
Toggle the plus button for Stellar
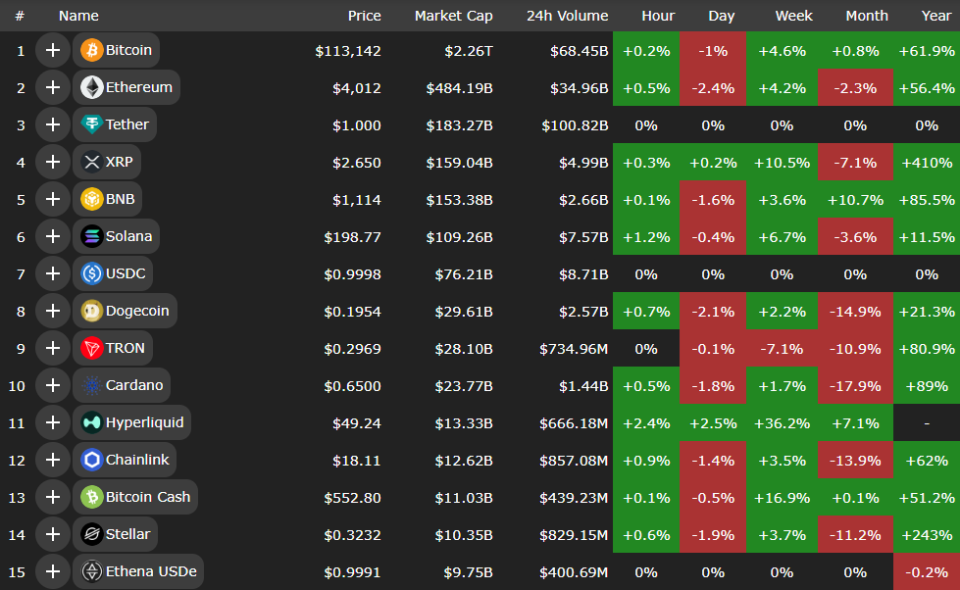[52, 534]
